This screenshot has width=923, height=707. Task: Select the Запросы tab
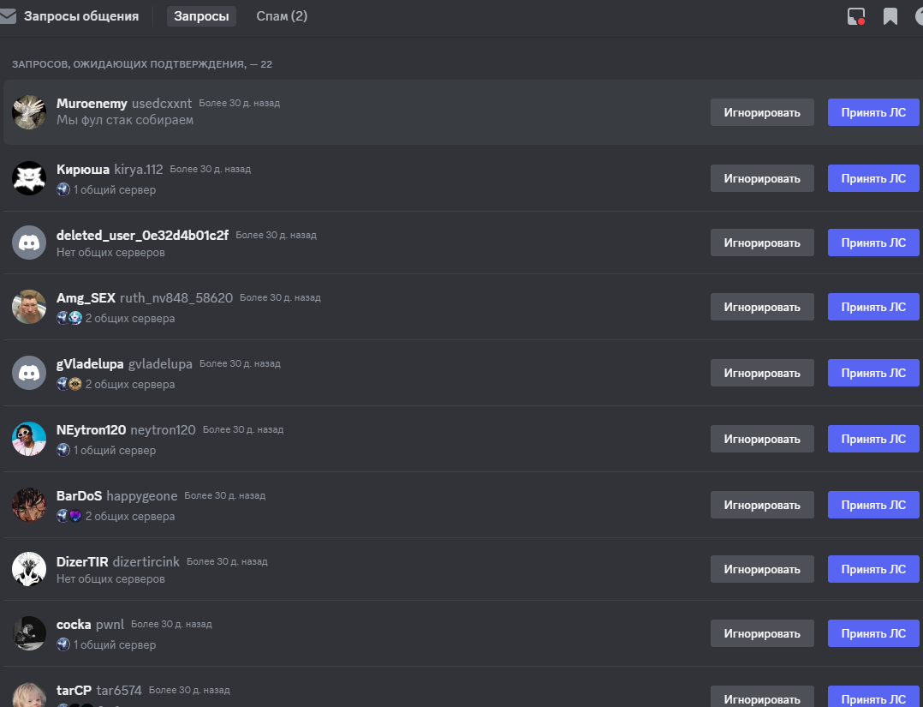point(201,16)
